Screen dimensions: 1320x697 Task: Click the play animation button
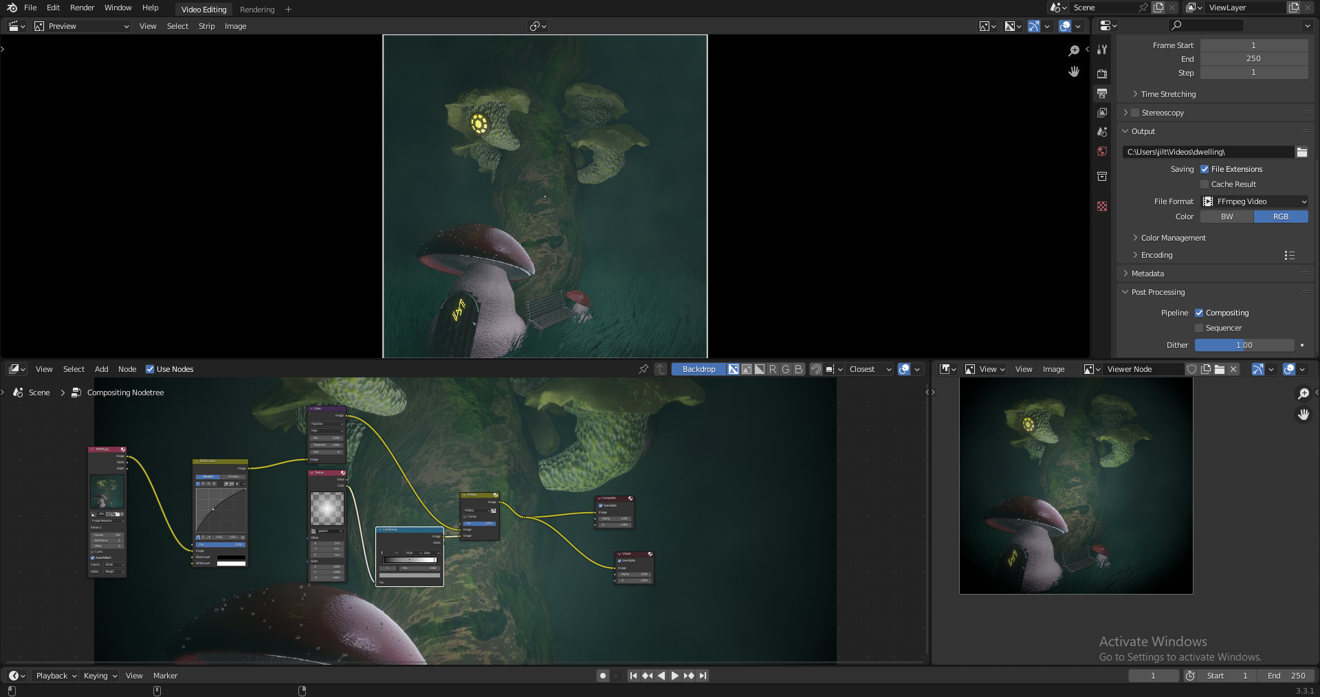point(674,676)
